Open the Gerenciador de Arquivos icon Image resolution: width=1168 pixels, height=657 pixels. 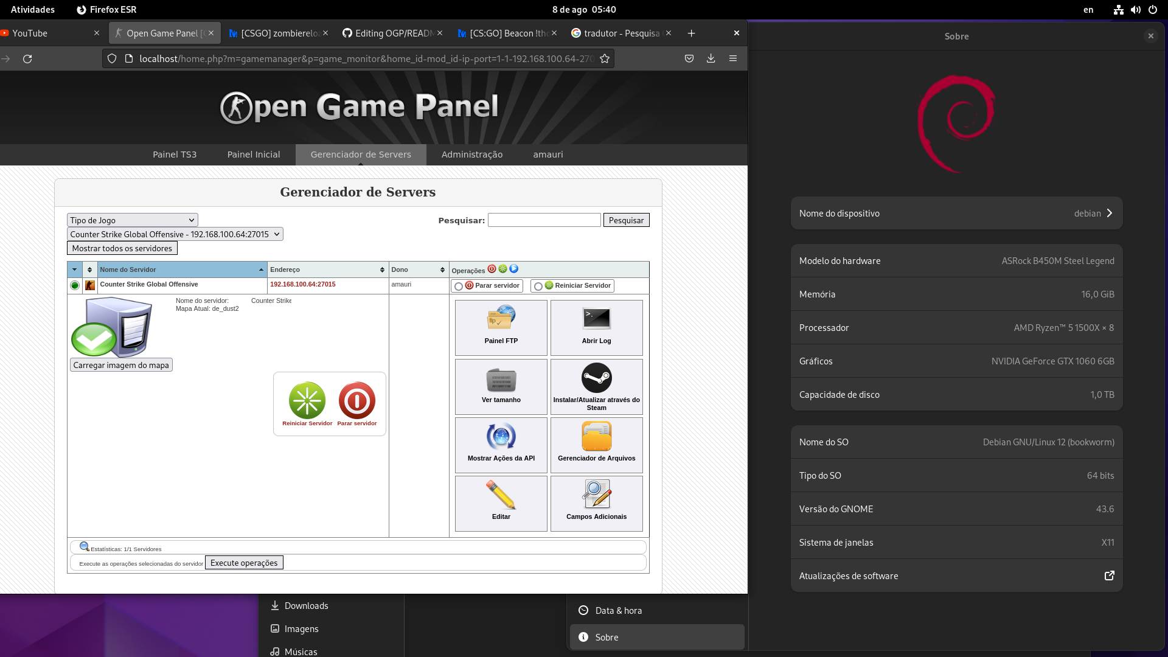[596, 437]
